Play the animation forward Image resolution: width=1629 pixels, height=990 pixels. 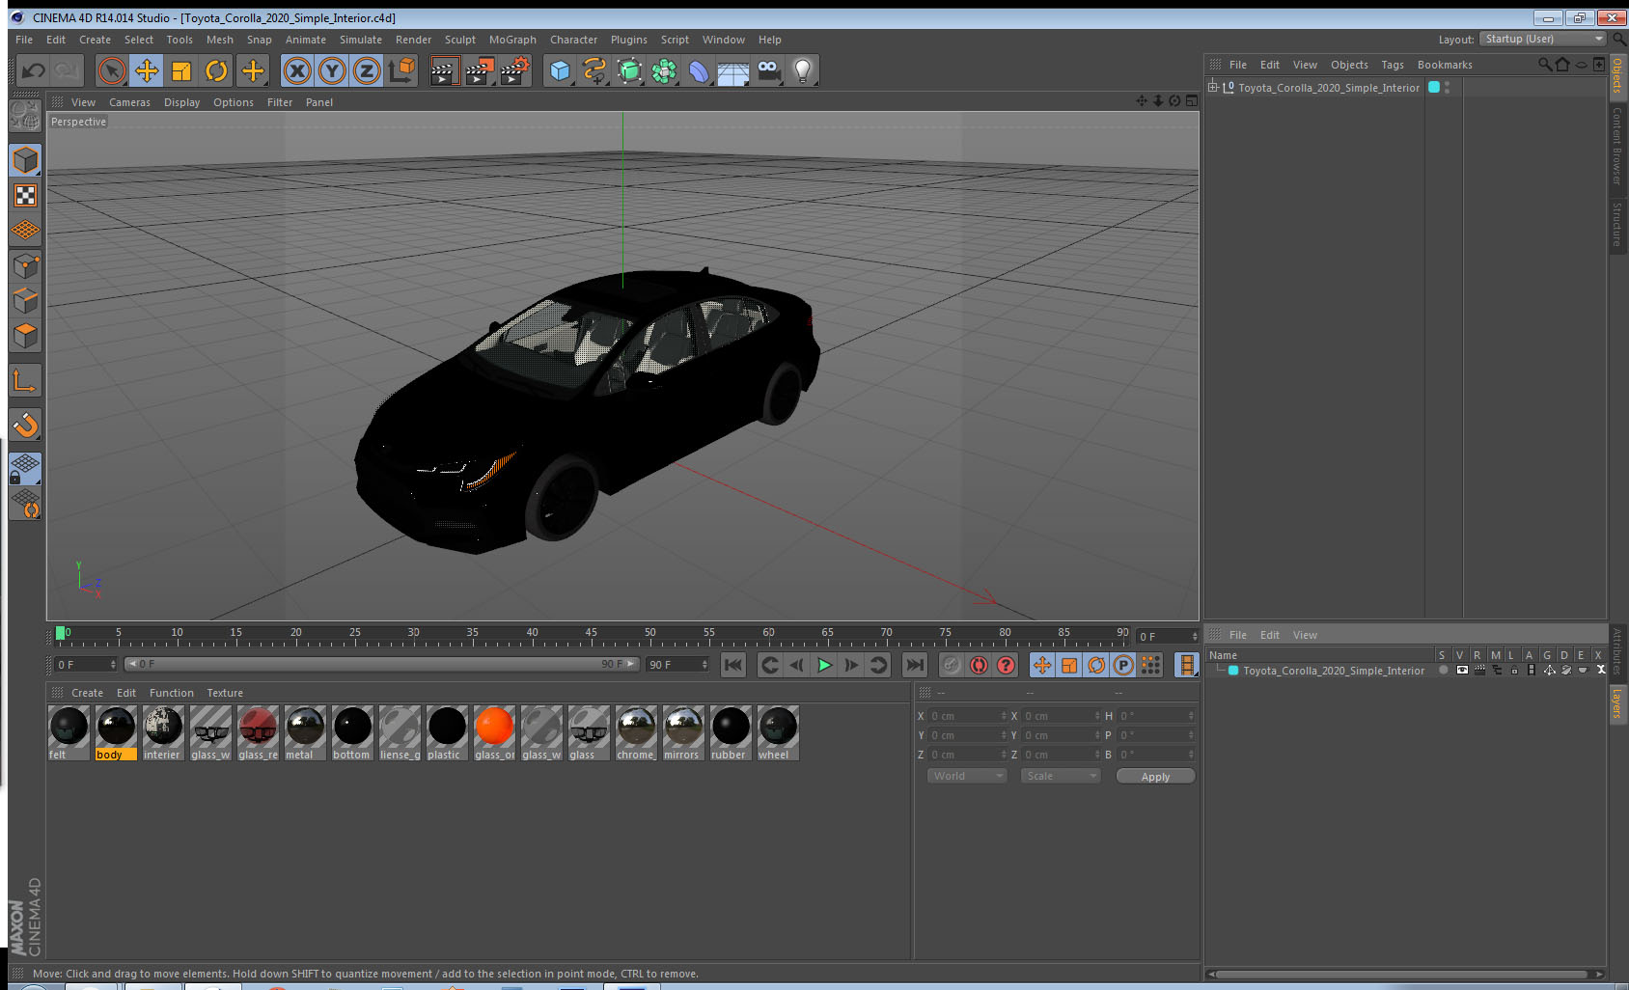pos(824,665)
